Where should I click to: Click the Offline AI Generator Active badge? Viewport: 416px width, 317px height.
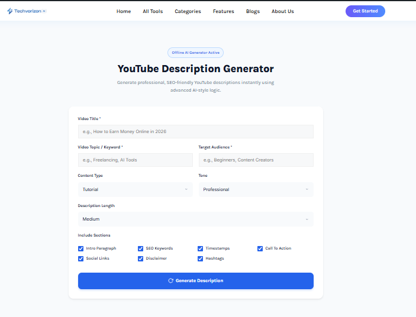(x=195, y=53)
